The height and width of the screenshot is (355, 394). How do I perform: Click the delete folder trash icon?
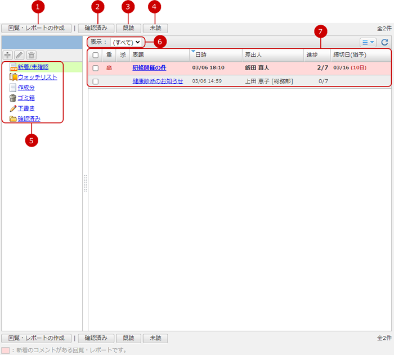click(32, 55)
